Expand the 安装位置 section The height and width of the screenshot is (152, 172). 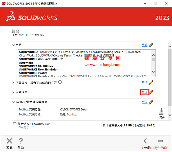click(13, 92)
